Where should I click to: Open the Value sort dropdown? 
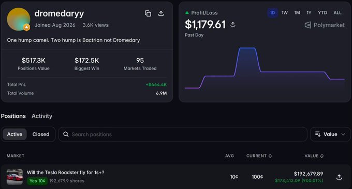[x=330, y=134]
